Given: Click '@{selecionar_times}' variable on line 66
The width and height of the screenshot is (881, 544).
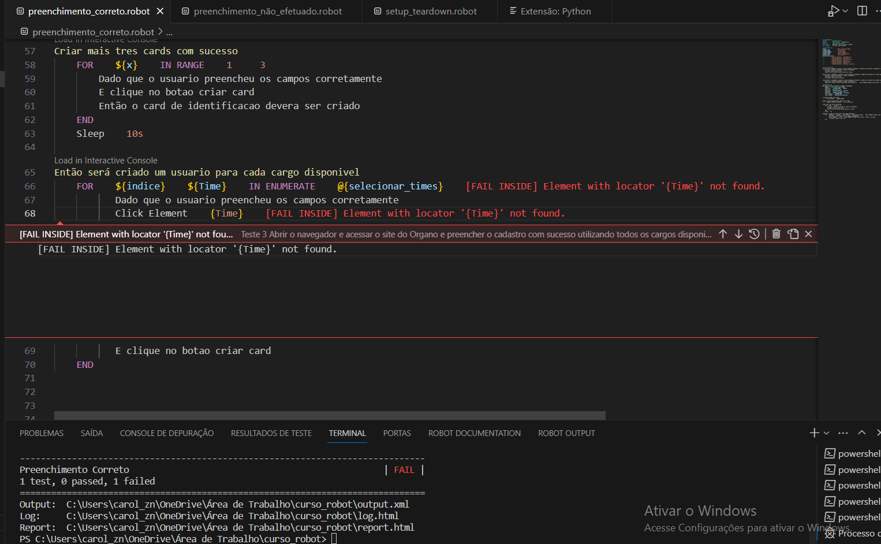Looking at the screenshot, I should [390, 186].
